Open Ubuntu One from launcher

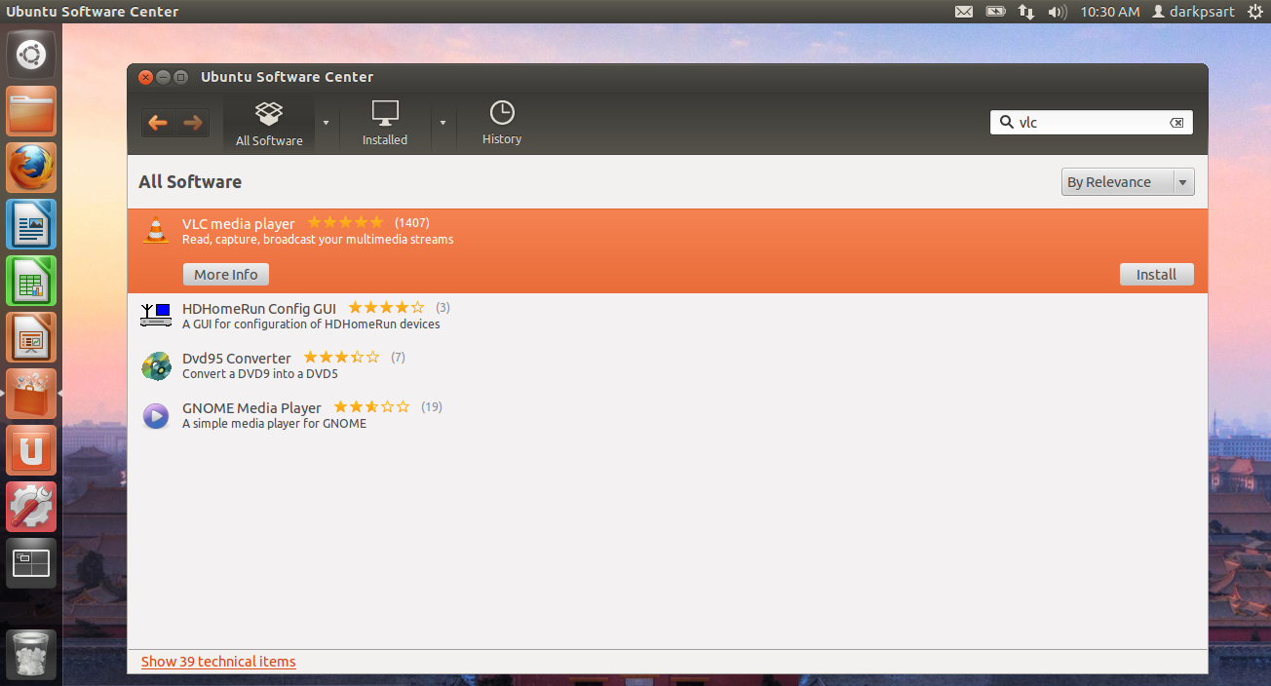click(x=31, y=450)
